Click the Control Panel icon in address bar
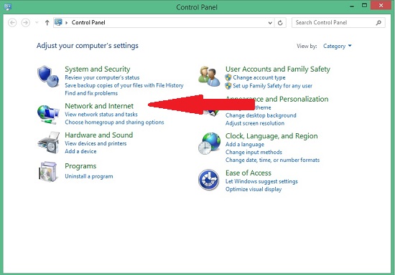Screen dimensions: 395x275 (x=58, y=22)
